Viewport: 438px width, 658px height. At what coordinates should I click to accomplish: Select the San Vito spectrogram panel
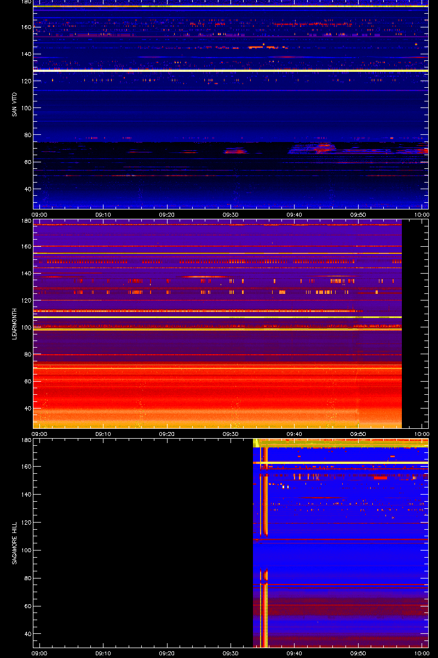230,104
